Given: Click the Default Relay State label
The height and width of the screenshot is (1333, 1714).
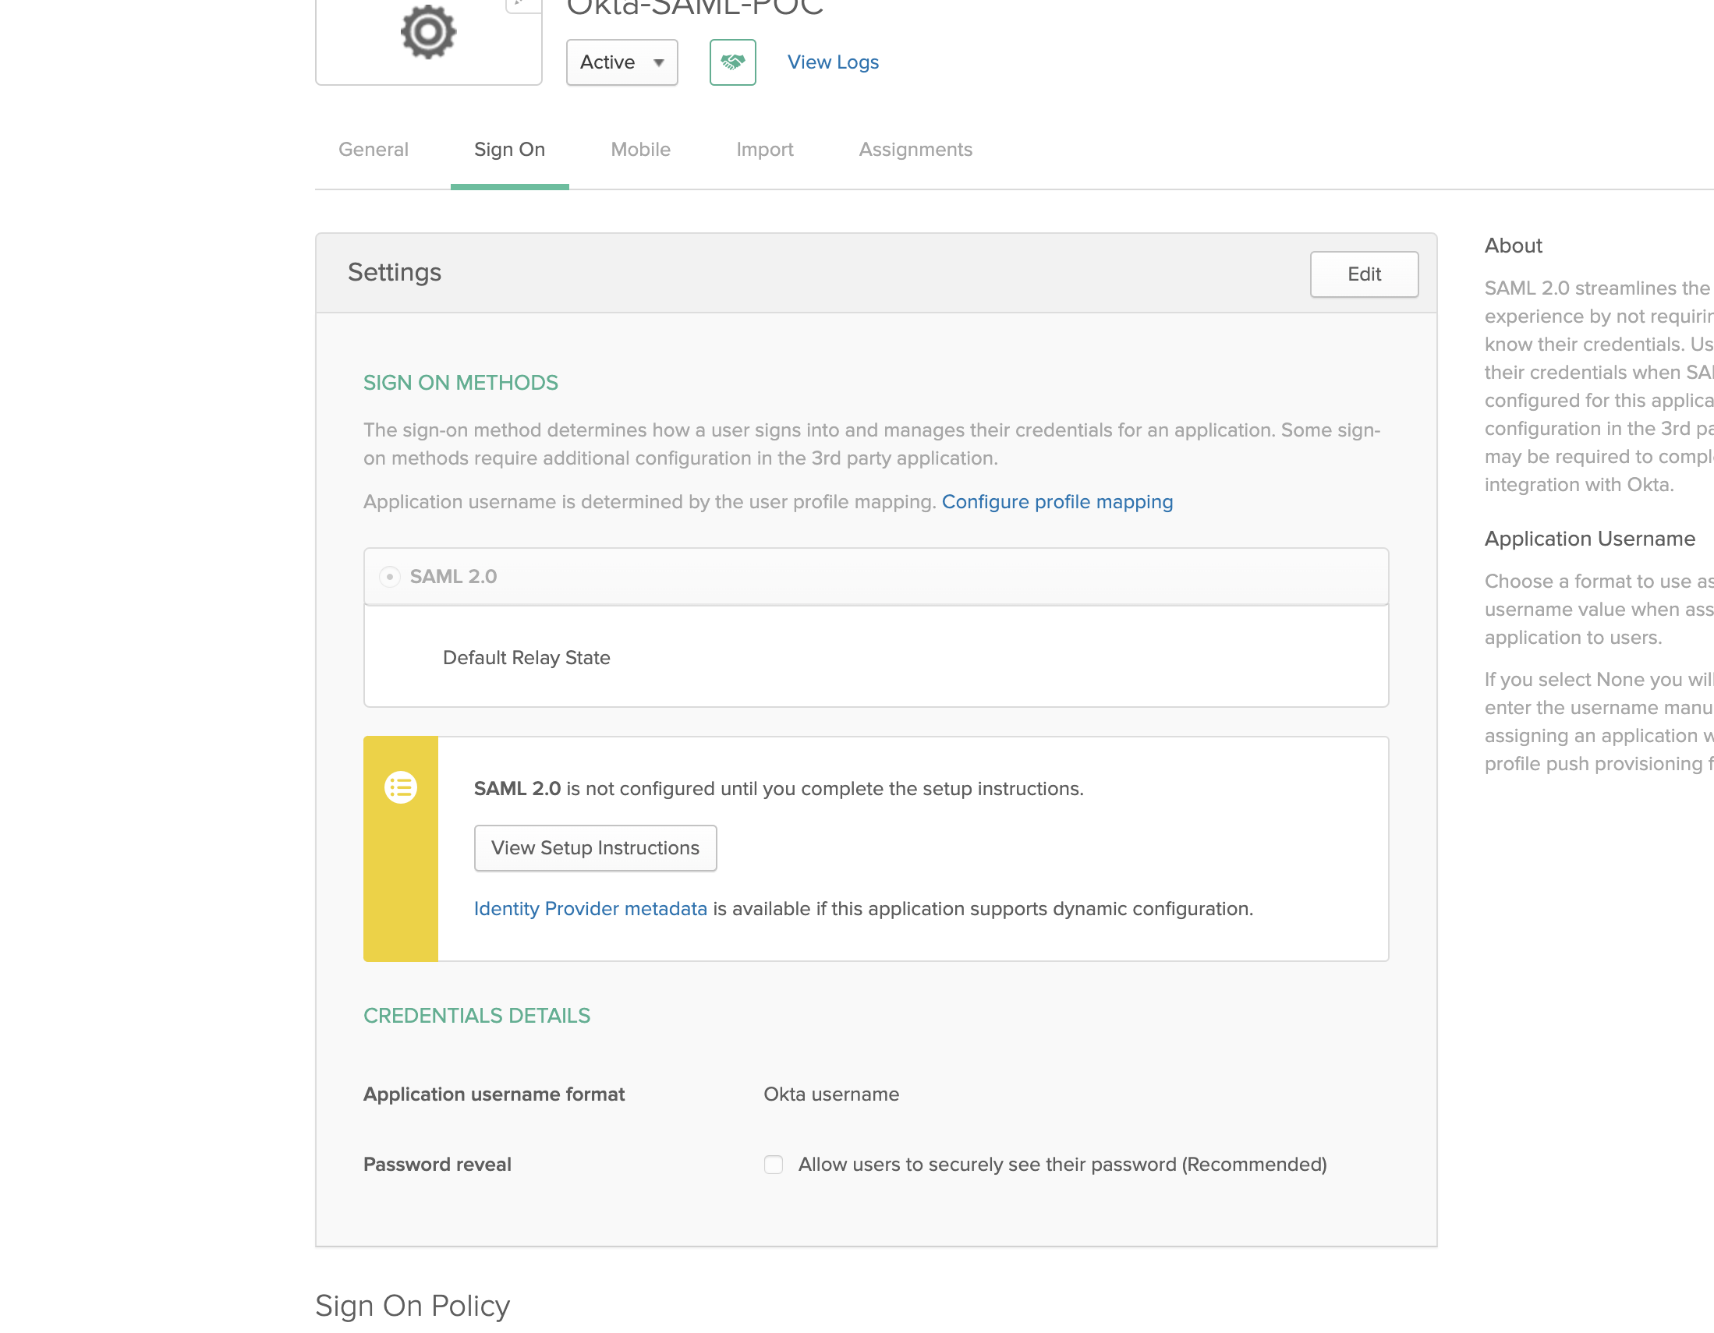Looking at the screenshot, I should tap(526, 657).
